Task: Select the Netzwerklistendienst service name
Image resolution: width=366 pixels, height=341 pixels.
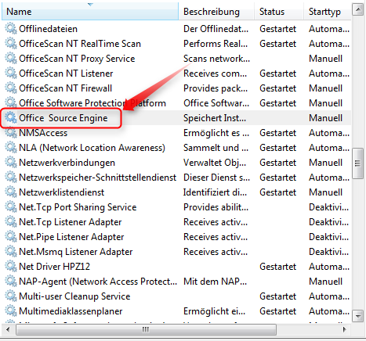Action: [62, 192]
